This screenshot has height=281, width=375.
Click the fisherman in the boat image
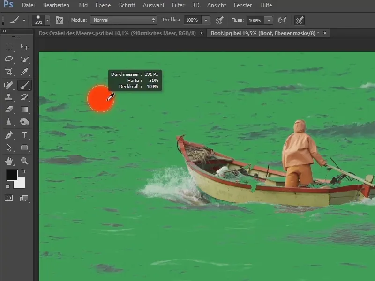(x=300, y=154)
